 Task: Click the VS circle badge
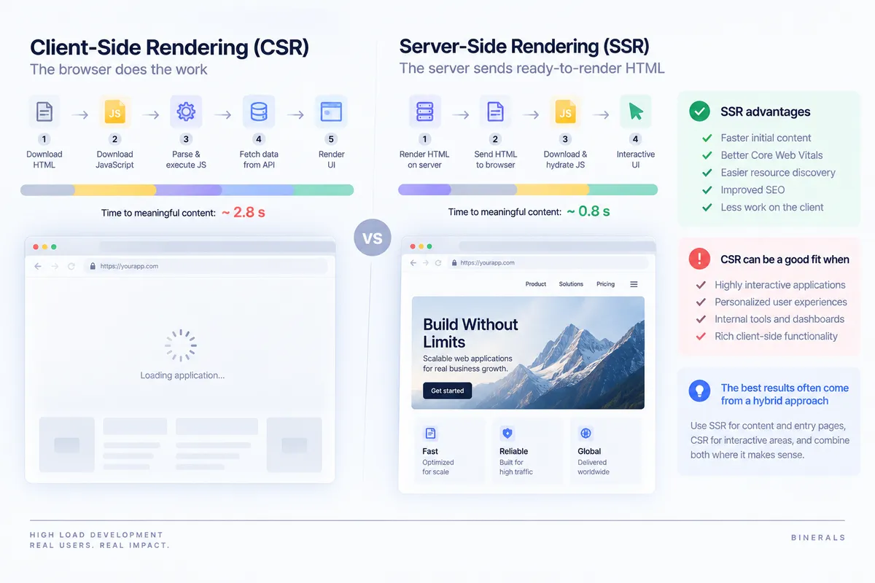pos(373,238)
